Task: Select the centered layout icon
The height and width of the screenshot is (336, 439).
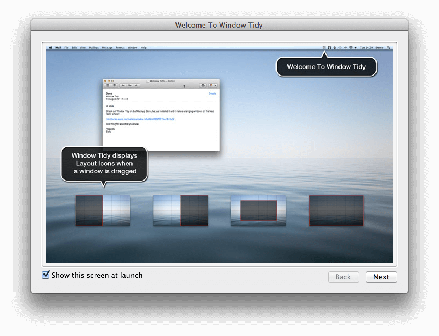Action: point(259,210)
